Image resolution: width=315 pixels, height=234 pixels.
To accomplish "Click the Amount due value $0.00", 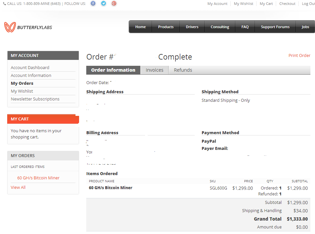I will click(302, 227).
